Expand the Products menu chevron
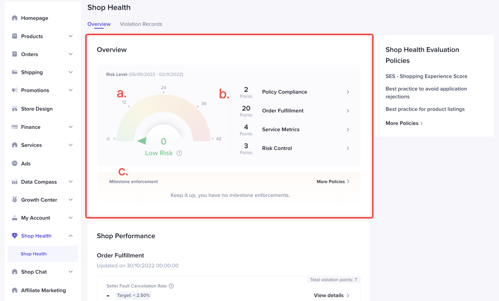Viewport: 499px width, 301px height. pos(71,36)
